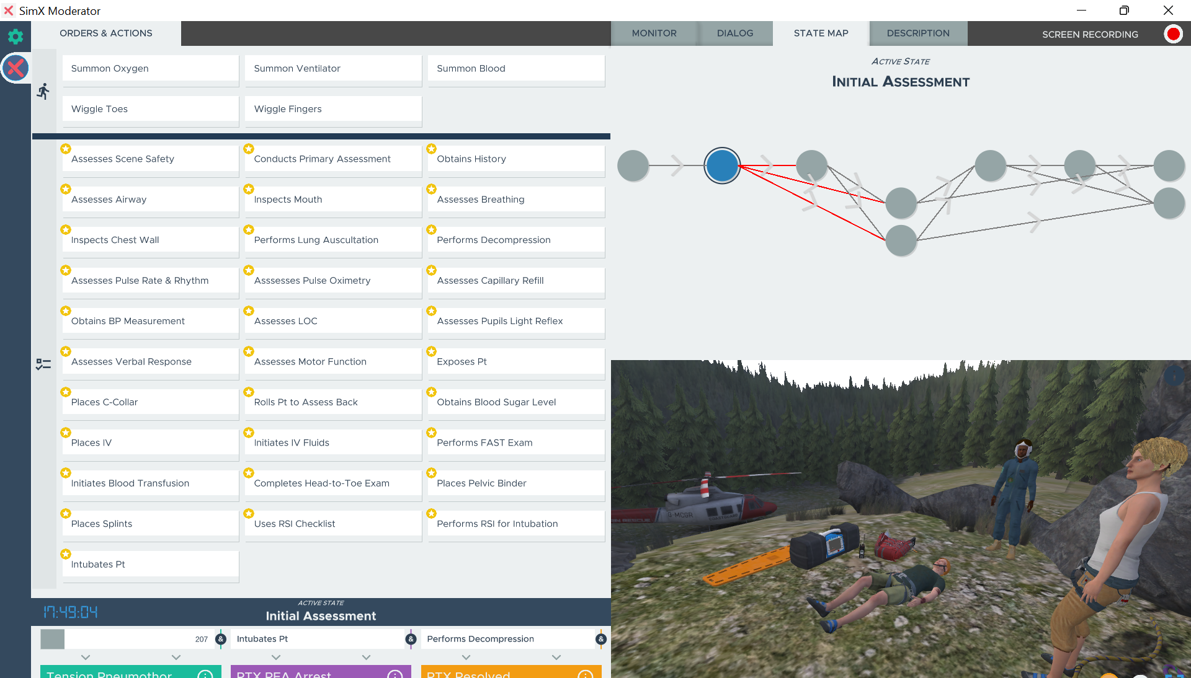Expand first chevron under 207 timer bar
Viewport: 1191px width, 678px height.
(86, 657)
